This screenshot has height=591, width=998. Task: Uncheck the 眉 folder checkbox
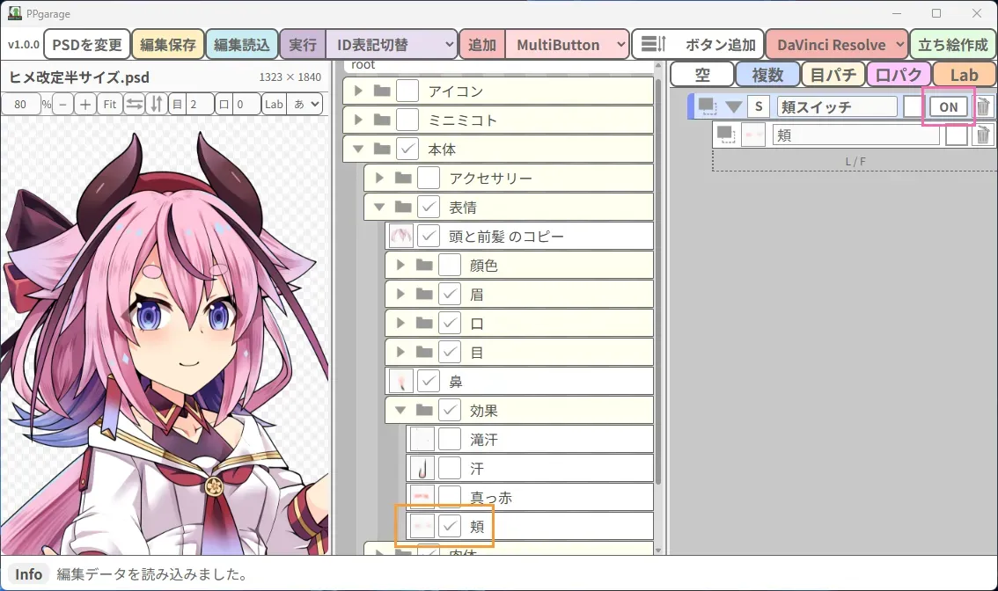pyautogui.click(x=450, y=294)
